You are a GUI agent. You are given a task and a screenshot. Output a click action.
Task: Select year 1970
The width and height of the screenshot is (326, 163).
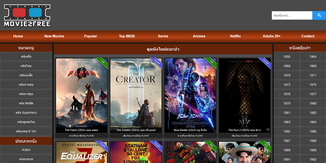[x=287, y=75]
